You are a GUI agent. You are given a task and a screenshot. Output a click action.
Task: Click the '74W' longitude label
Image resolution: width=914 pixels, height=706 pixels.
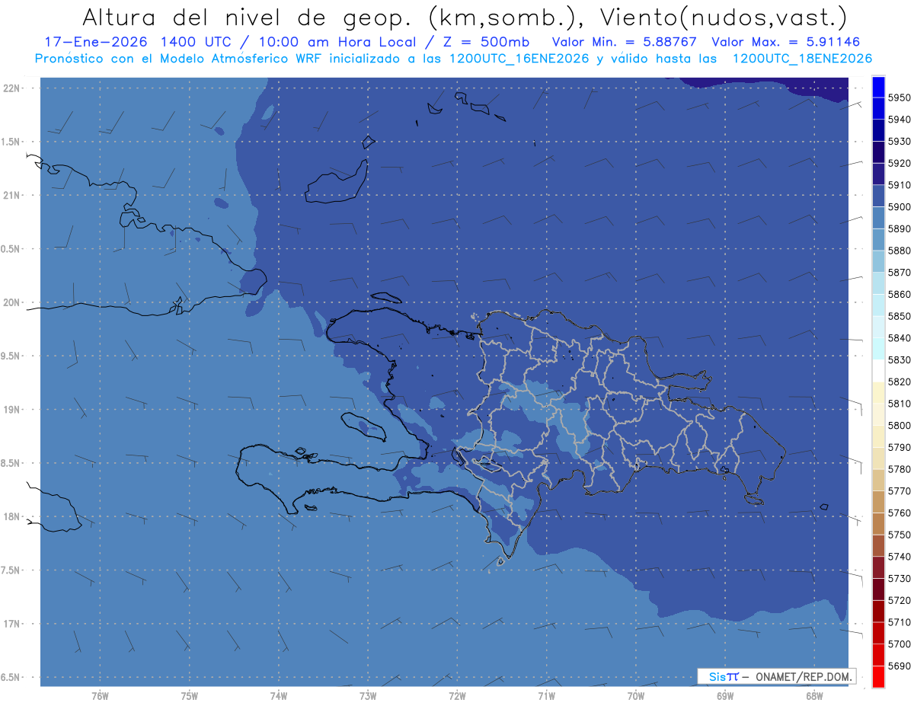click(279, 695)
